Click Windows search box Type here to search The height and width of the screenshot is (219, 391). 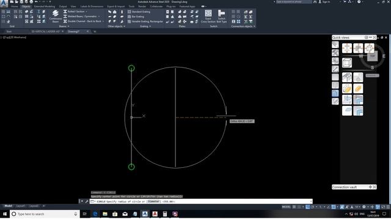point(45,214)
